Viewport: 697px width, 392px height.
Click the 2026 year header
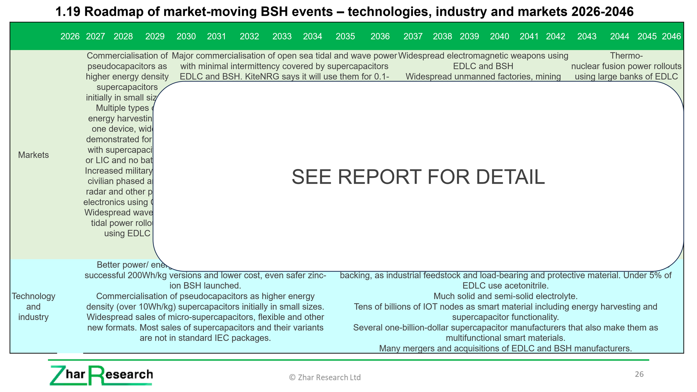(x=70, y=37)
